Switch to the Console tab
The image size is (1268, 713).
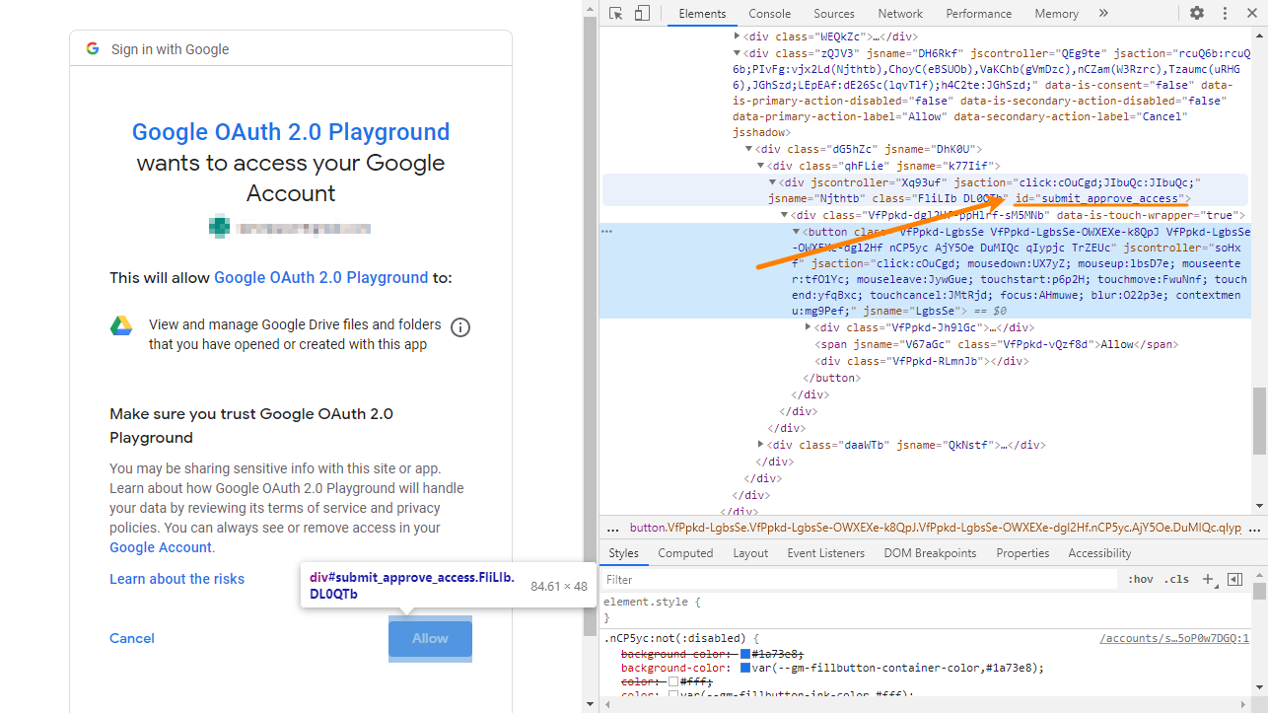769,13
